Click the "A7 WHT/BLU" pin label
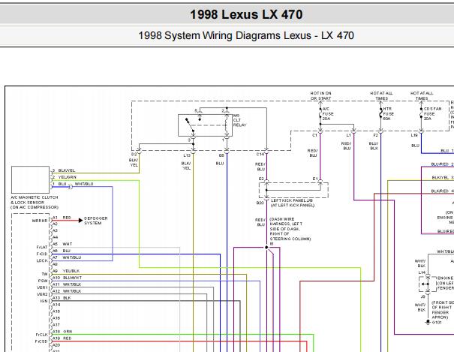454x352 pixels. (x=67, y=257)
